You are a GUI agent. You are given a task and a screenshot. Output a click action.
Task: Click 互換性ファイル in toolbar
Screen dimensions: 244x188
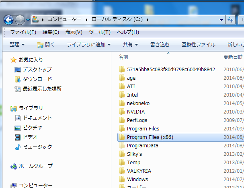tap(199, 45)
